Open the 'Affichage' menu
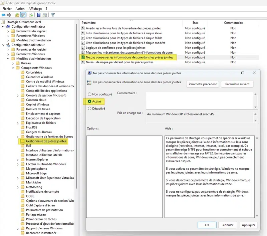 35,9
